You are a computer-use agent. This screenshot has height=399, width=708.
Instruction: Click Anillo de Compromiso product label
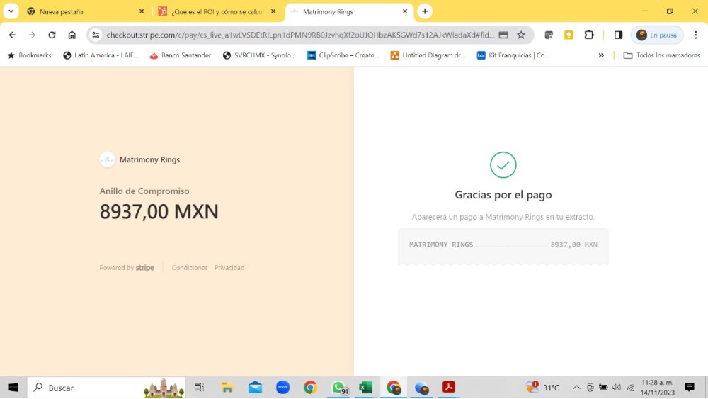[144, 191]
